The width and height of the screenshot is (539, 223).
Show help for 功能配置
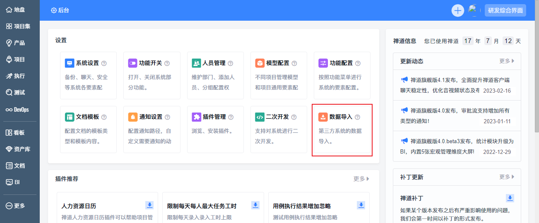tap(358, 63)
